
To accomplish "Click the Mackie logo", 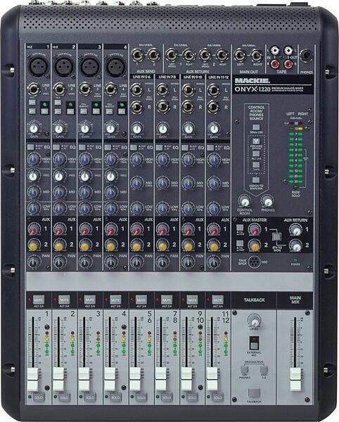I will (252, 80).
